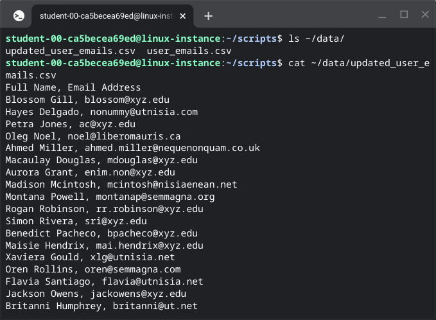Click the 'Flavia Santiago, flavia@utnisia.net' line
Viewport: 436px width, 320px height.
coord(104,281)
